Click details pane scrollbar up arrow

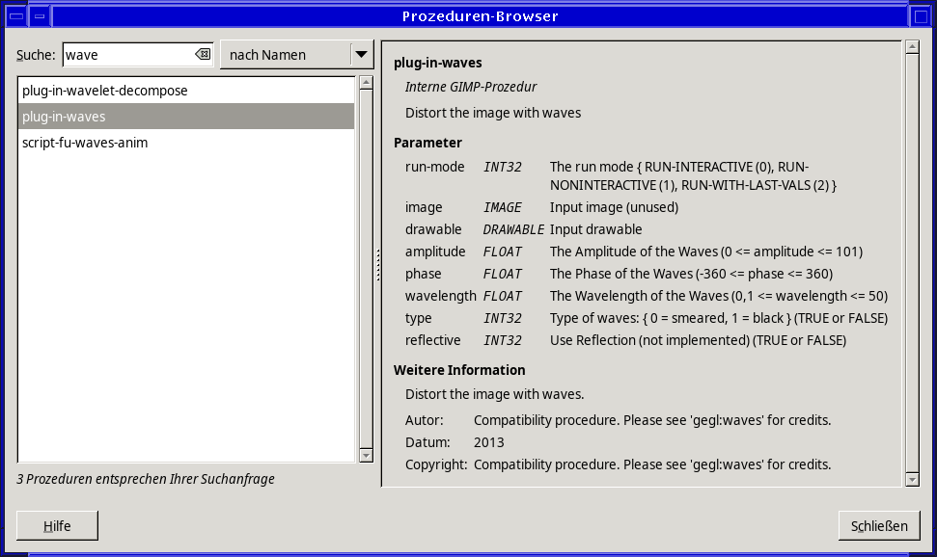click(912, 47)
